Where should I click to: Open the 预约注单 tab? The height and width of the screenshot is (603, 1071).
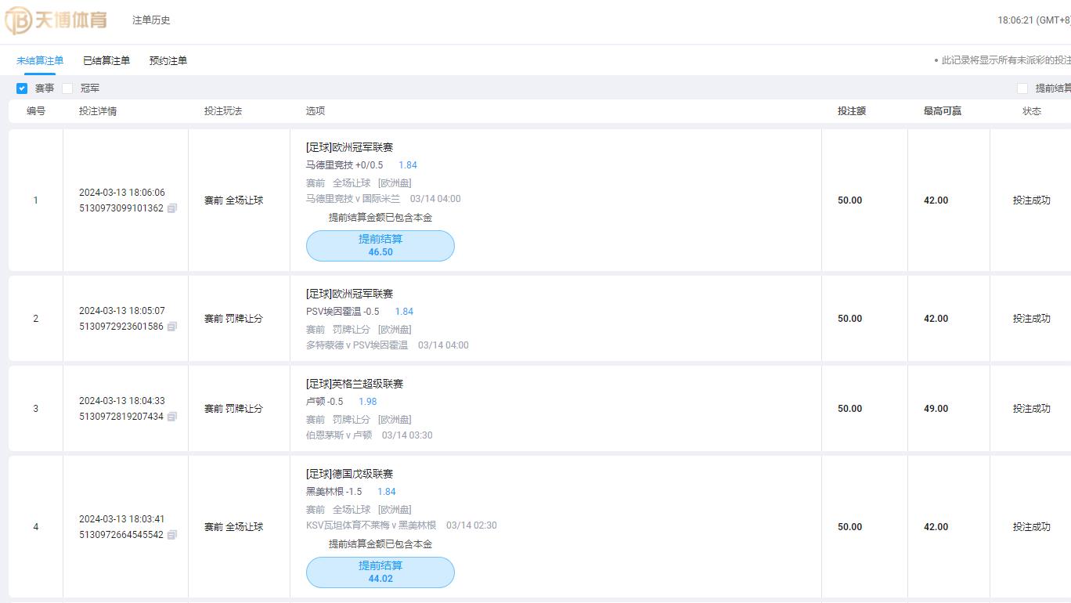coord(168,60)
